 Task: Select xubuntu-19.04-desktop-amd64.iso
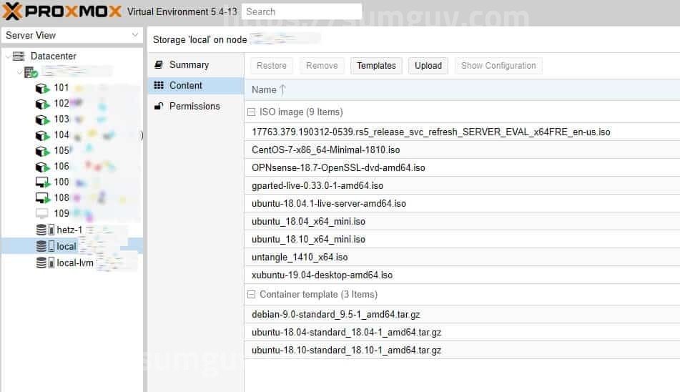point(463,275)
